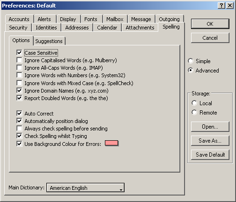This screenshot has height=202, width=236.
Task: Enable Ignore Capitalised Words option
Action: [19, 60]
